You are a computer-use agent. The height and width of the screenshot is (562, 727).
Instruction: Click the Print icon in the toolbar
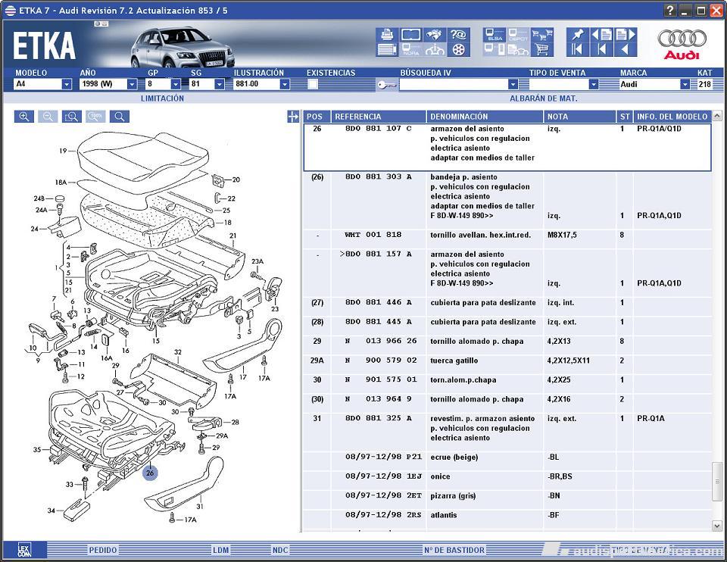point(387,34)
